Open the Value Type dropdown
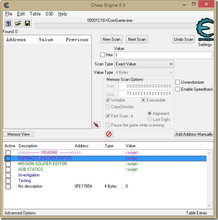Viewport: 218px width, 220px height. tap(144, 72)
